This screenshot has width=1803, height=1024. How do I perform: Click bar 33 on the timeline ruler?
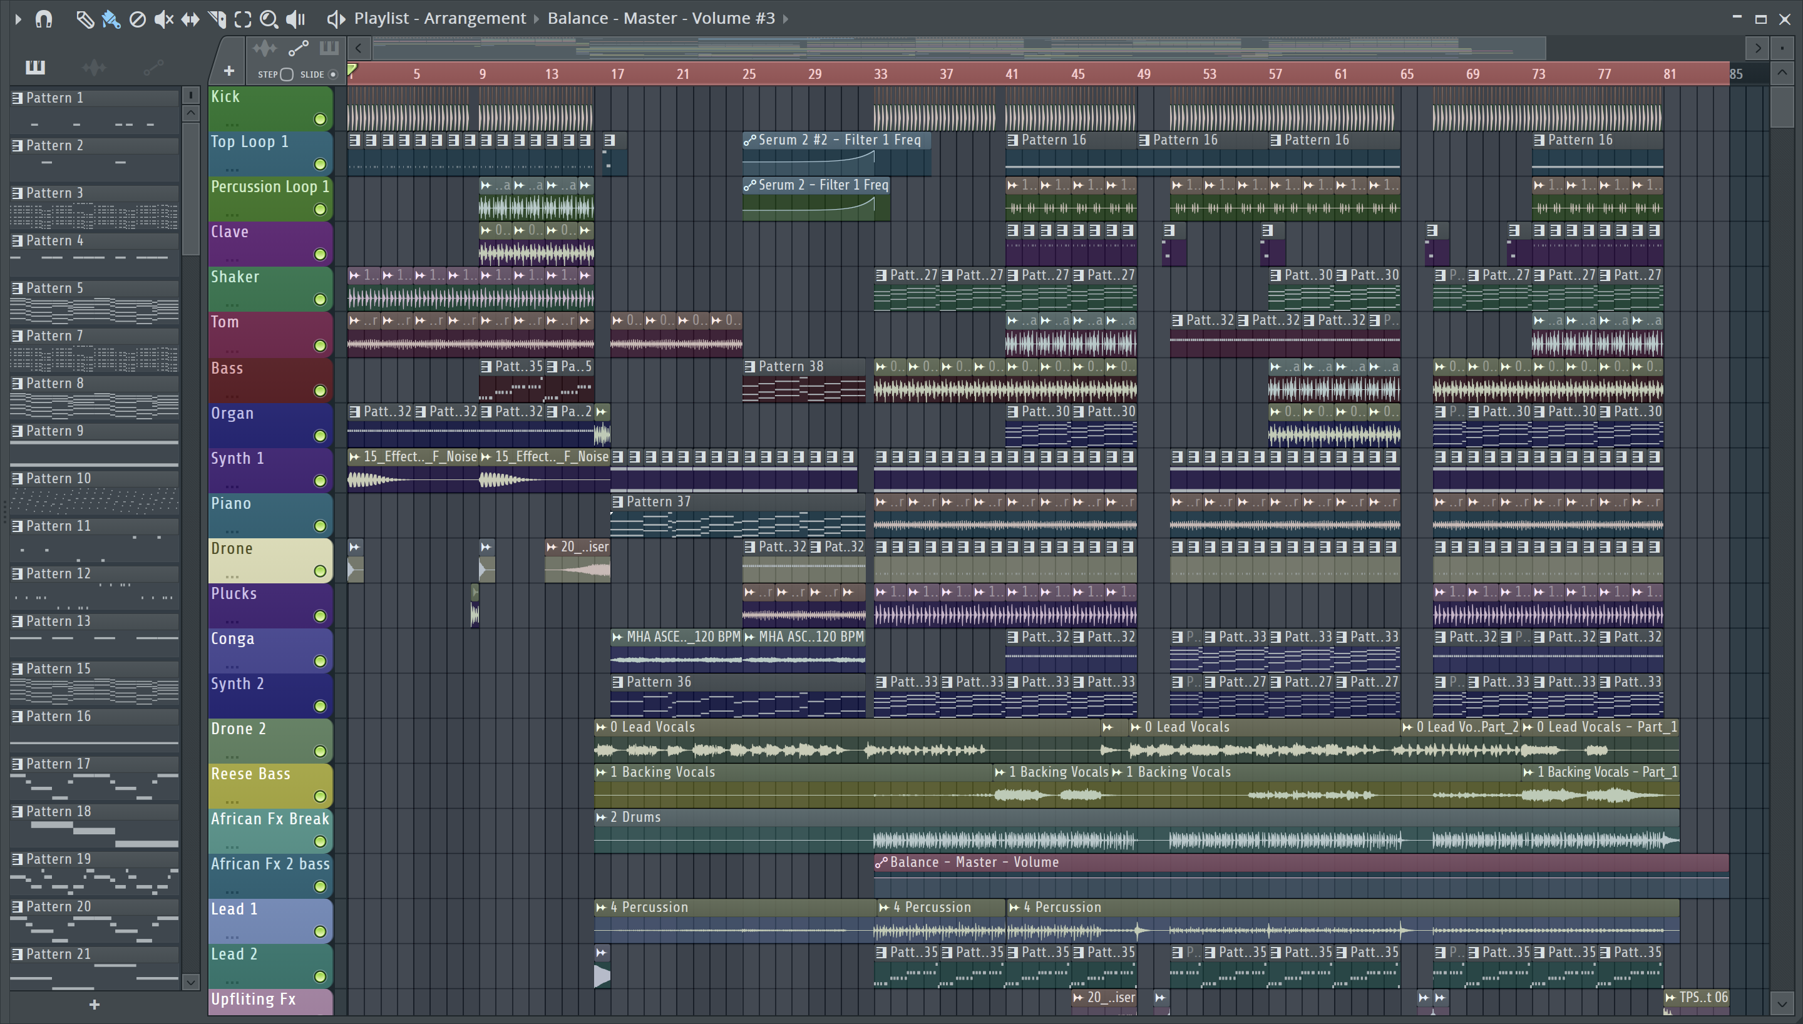[880, 74]
